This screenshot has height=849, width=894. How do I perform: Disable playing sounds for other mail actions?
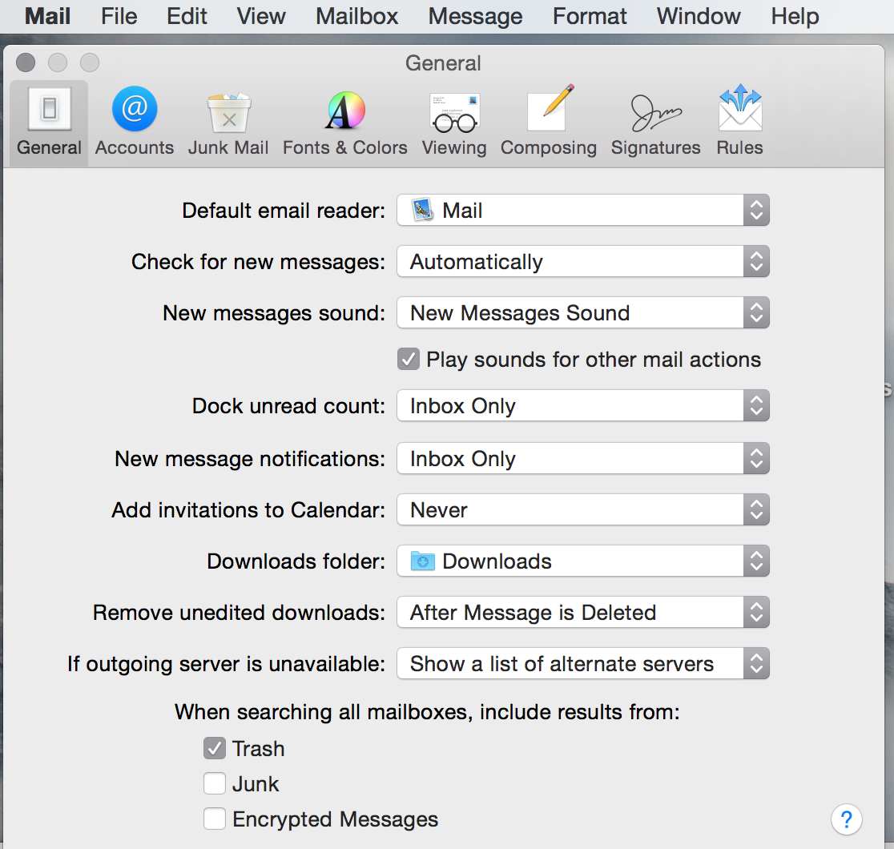click(409, 359)
